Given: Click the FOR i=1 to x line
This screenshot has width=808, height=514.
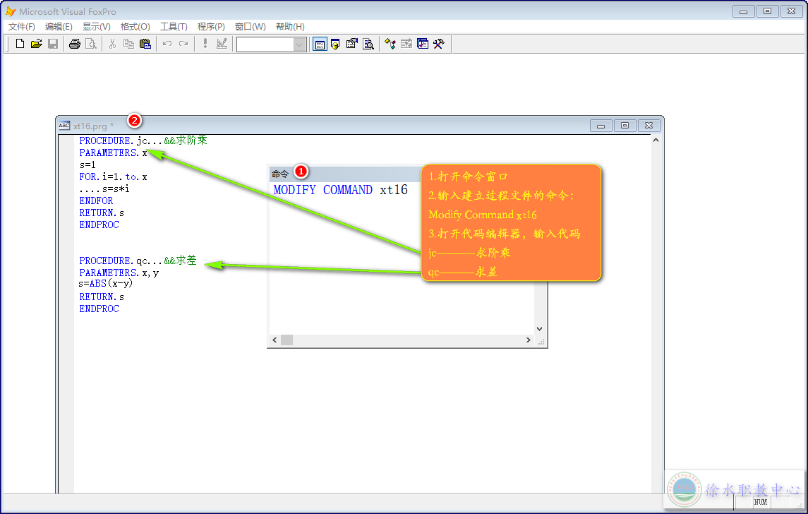Looking at the screenshot, I should coord(114,177).
